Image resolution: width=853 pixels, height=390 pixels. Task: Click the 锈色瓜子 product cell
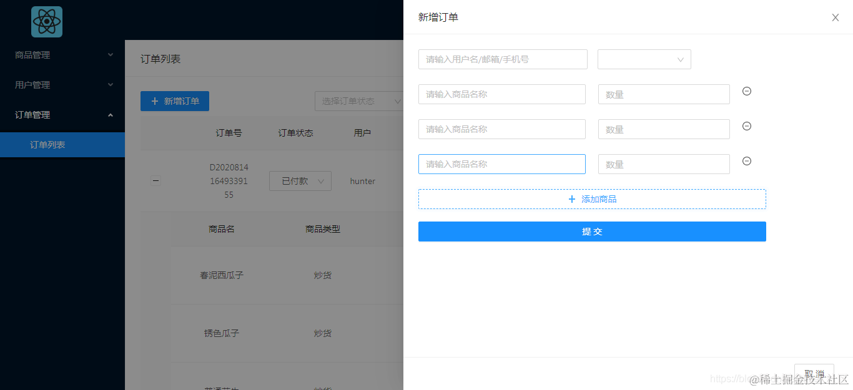tap(222, 333)
